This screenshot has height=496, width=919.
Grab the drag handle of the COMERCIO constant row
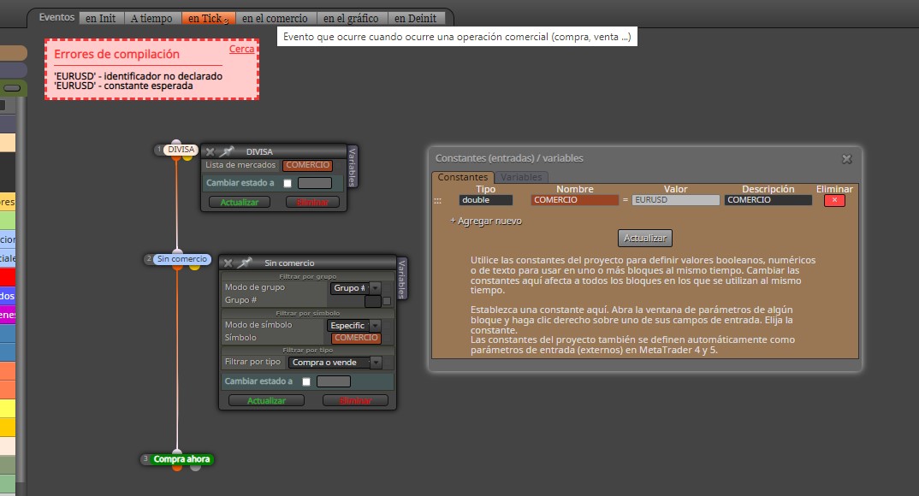coord(437,200)
